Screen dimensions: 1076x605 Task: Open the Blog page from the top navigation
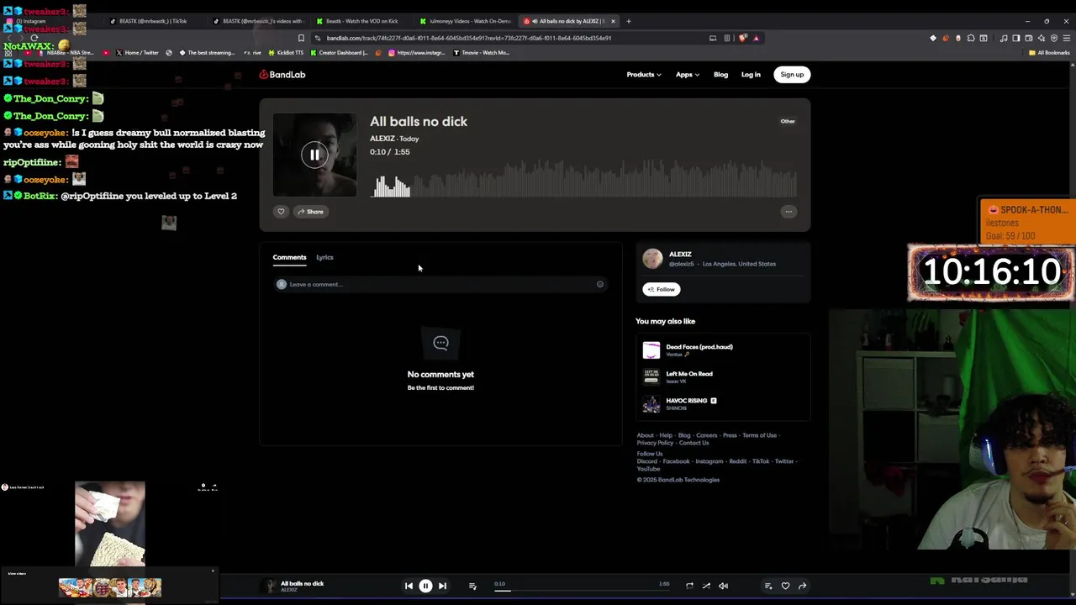tap(720, 75)
